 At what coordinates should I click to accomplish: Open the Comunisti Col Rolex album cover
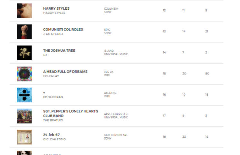24,32
